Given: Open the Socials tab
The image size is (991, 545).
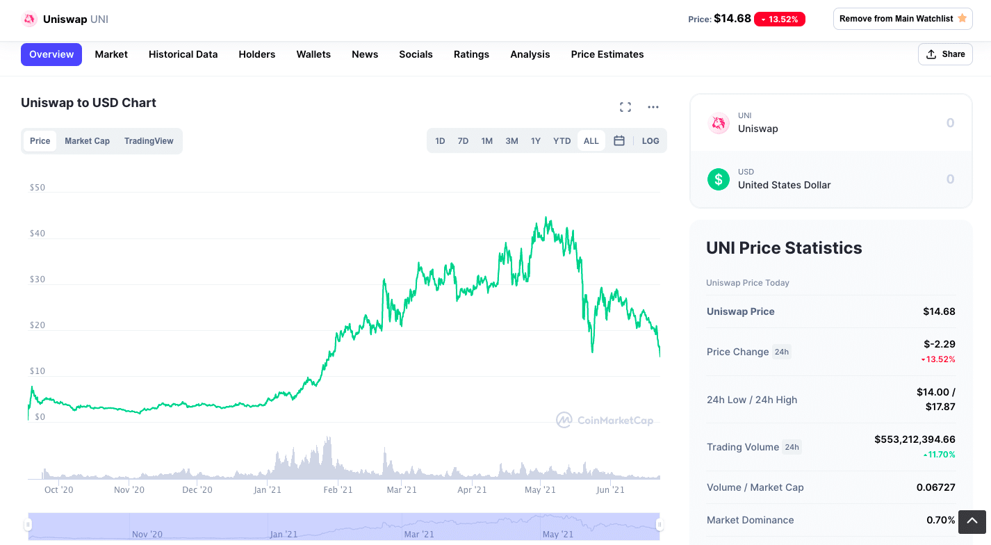Looking at the screenshot, I should click(x=416, y=54).
